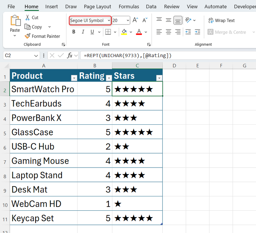Image resolution: width=256 pixels, height=233 pixels.
Task: Open the Data ribbon tab
Action: 151,6
